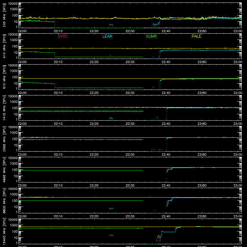Screen dimensions: 247x247
Task: Click the 15400 MHz [SFU] axis title
Action: click(x=4, y=232)
